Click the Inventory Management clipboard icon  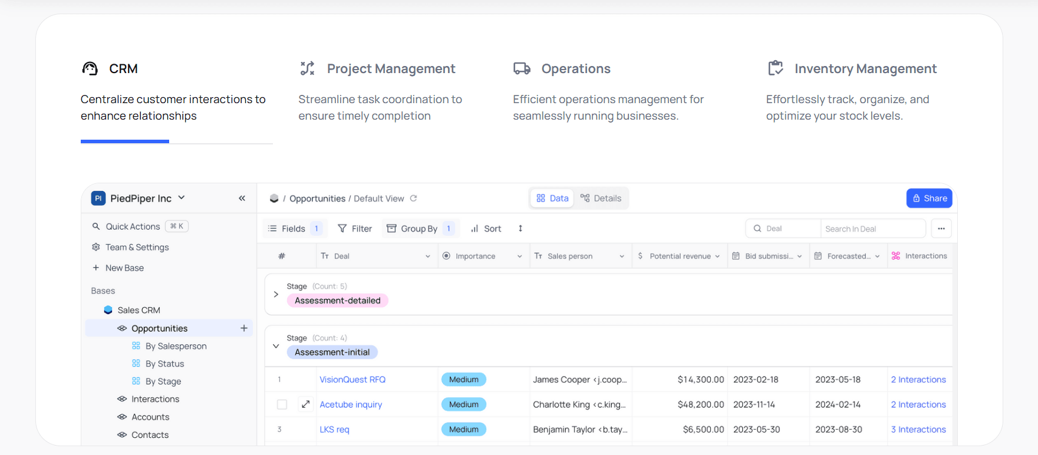pos(776,68)
